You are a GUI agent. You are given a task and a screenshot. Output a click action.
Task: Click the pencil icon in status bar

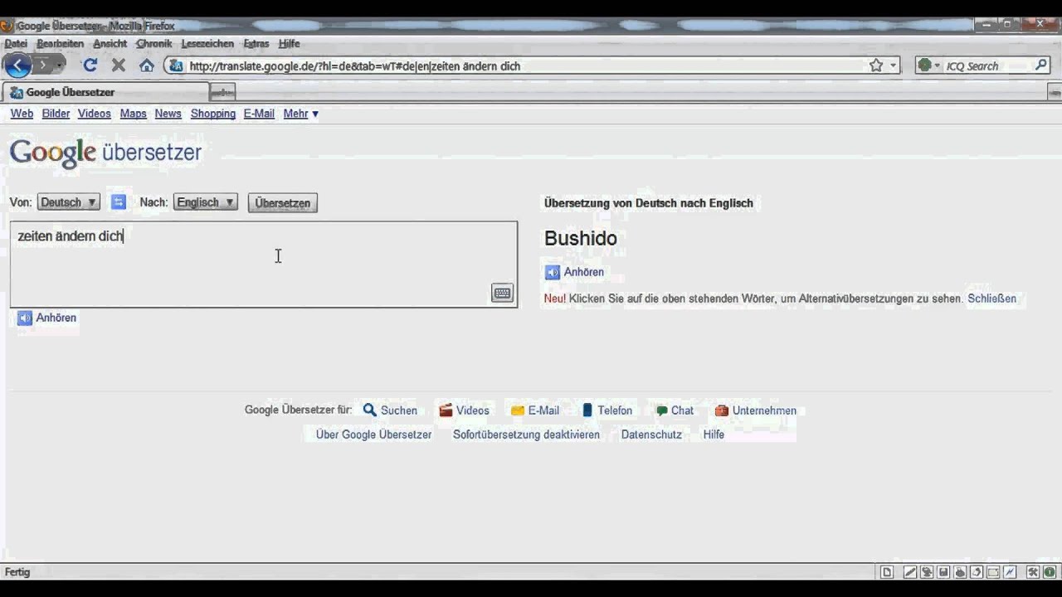coord(910,572)
